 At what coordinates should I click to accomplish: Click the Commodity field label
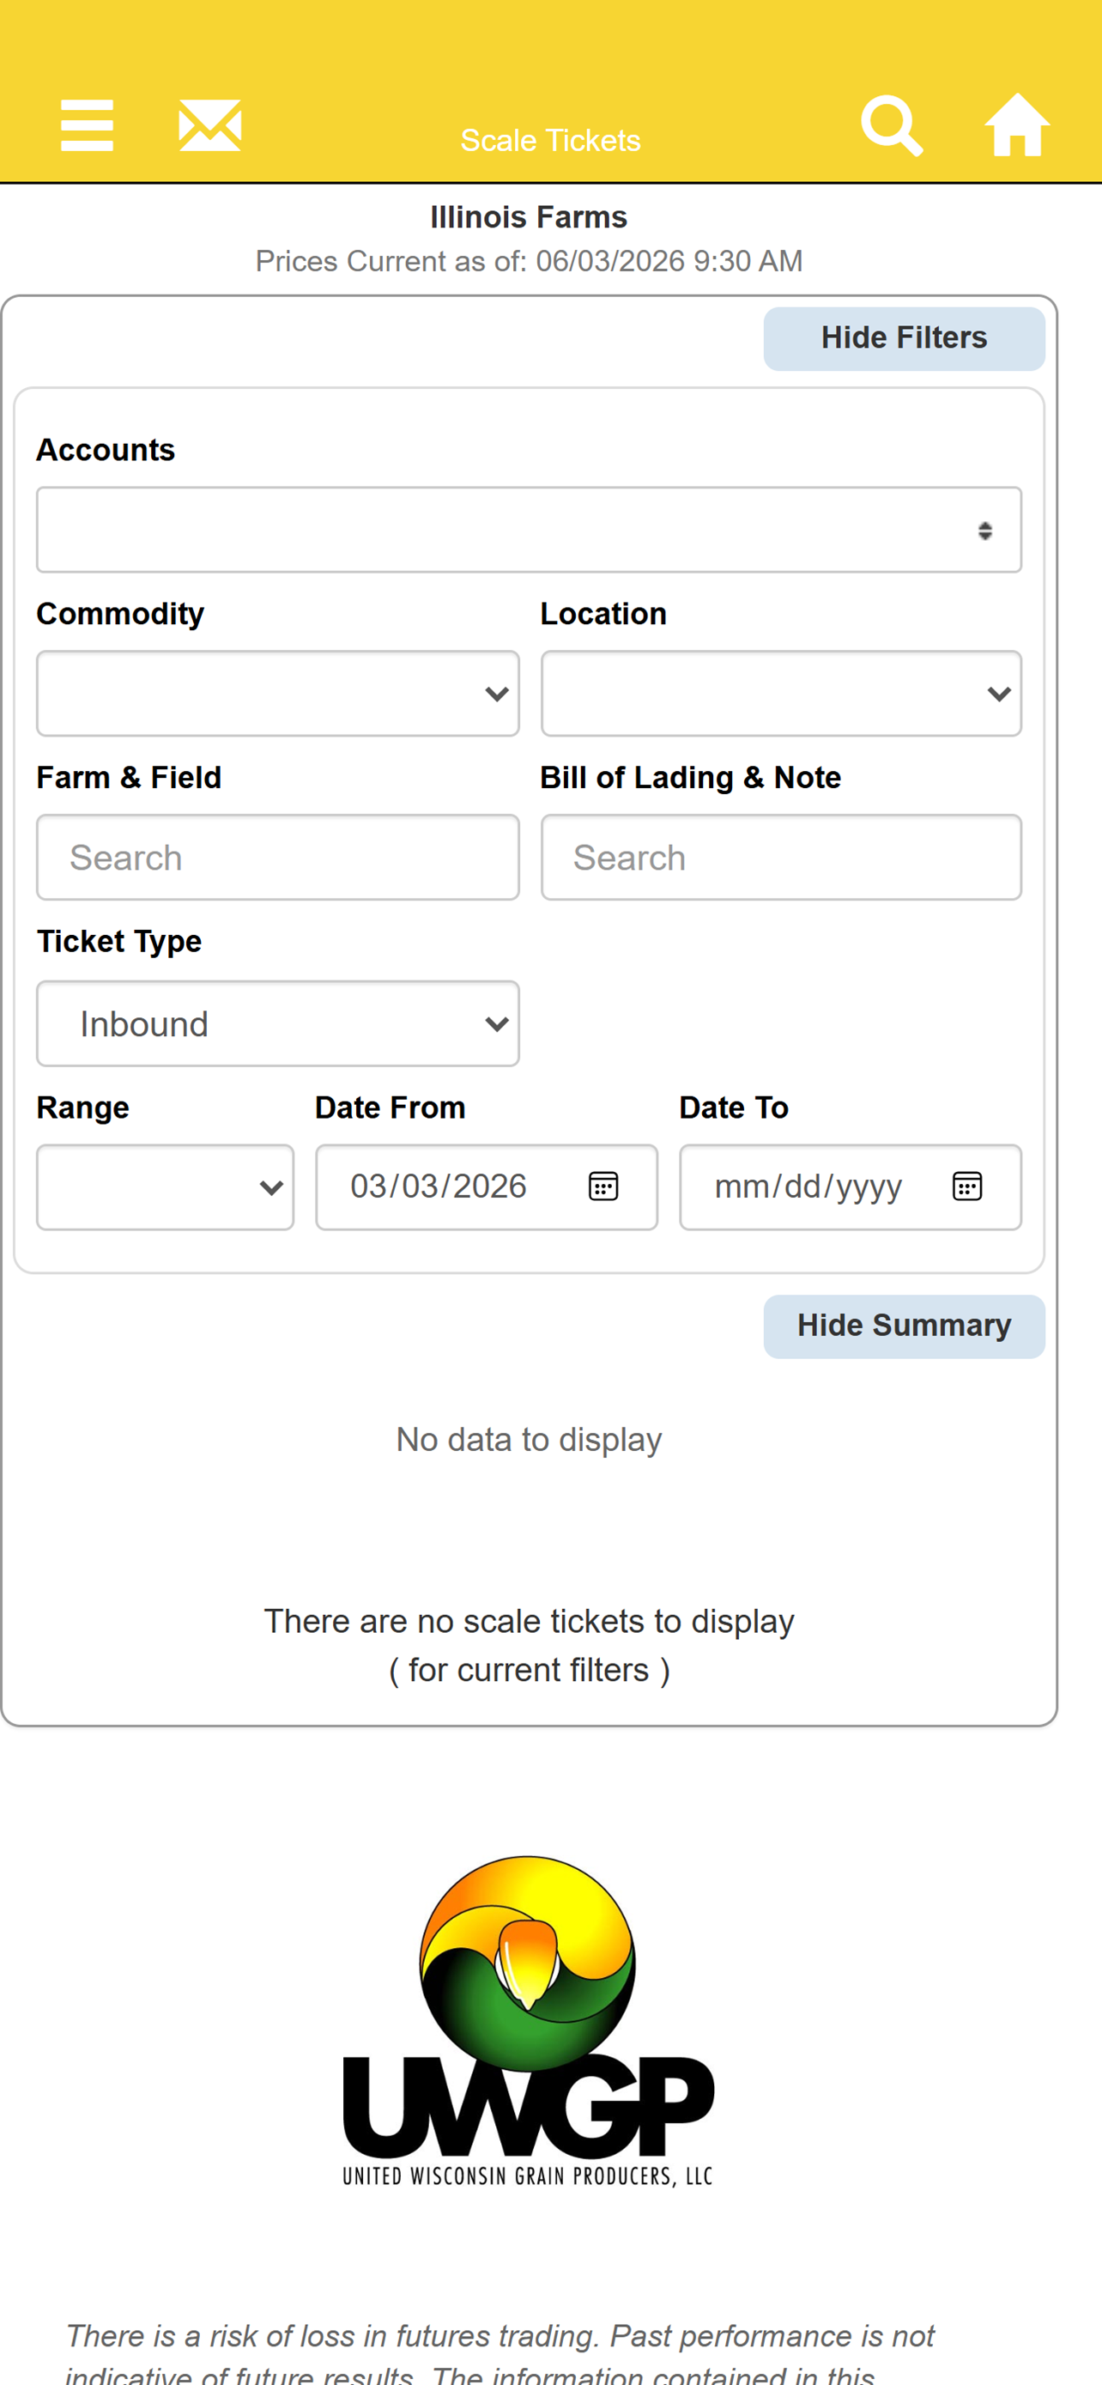point(120,615)
